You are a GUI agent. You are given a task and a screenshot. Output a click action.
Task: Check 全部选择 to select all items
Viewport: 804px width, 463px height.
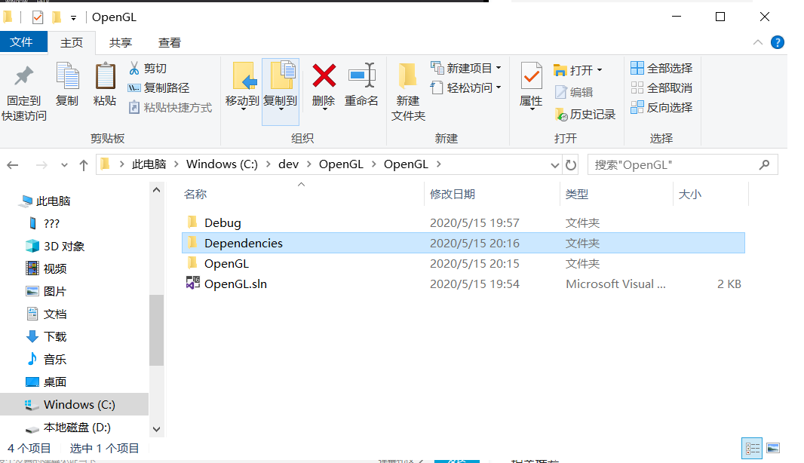pos(662,68)
